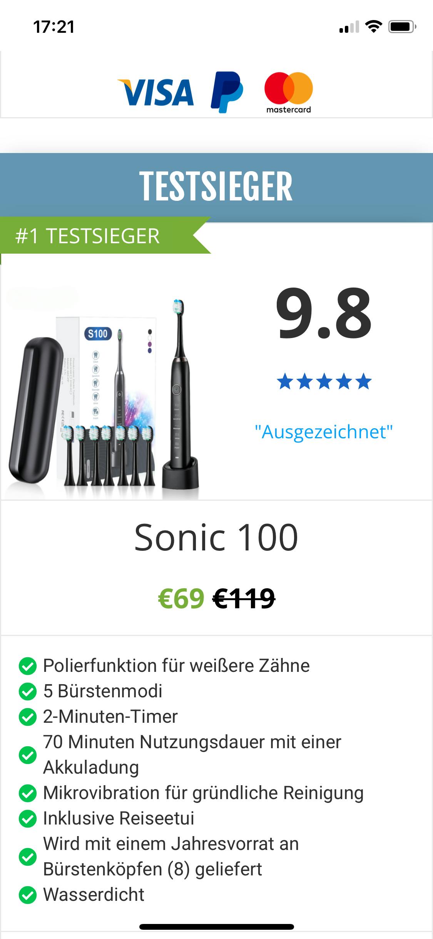Tap the Wi-Fi status icon
Image resolution: width=433 pixels, height=939 pixels.
[373, 27]
